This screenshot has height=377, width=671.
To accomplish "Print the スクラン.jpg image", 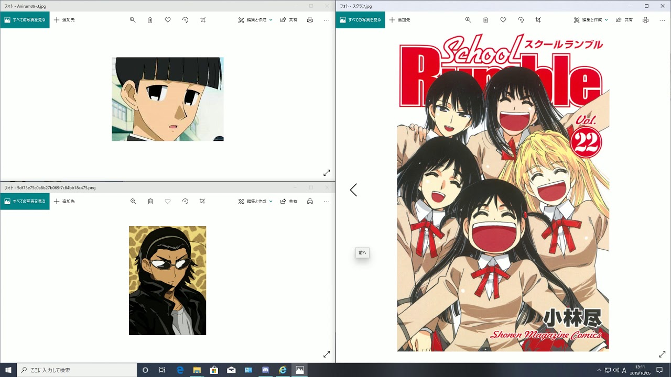I will click(x=645, y=20).
